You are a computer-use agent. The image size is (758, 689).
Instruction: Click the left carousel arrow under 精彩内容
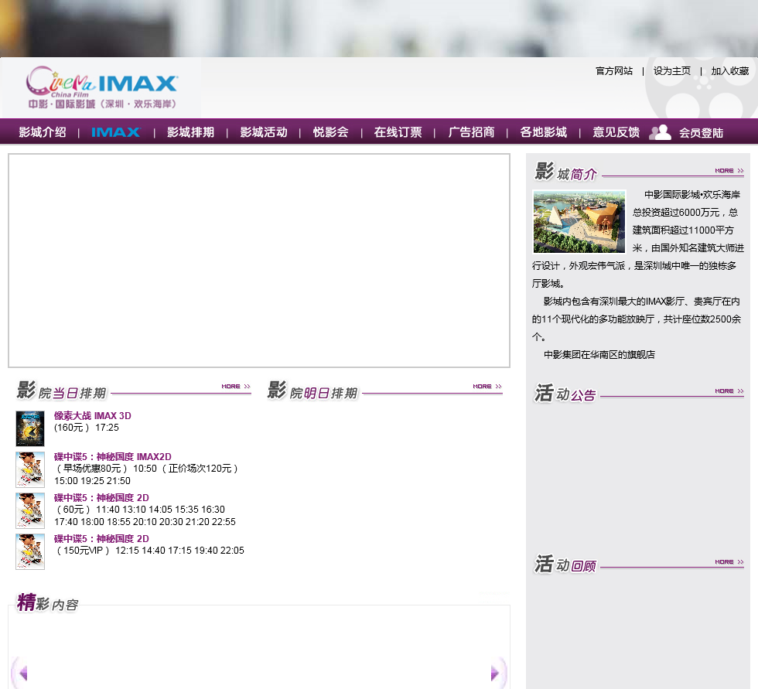21,673
